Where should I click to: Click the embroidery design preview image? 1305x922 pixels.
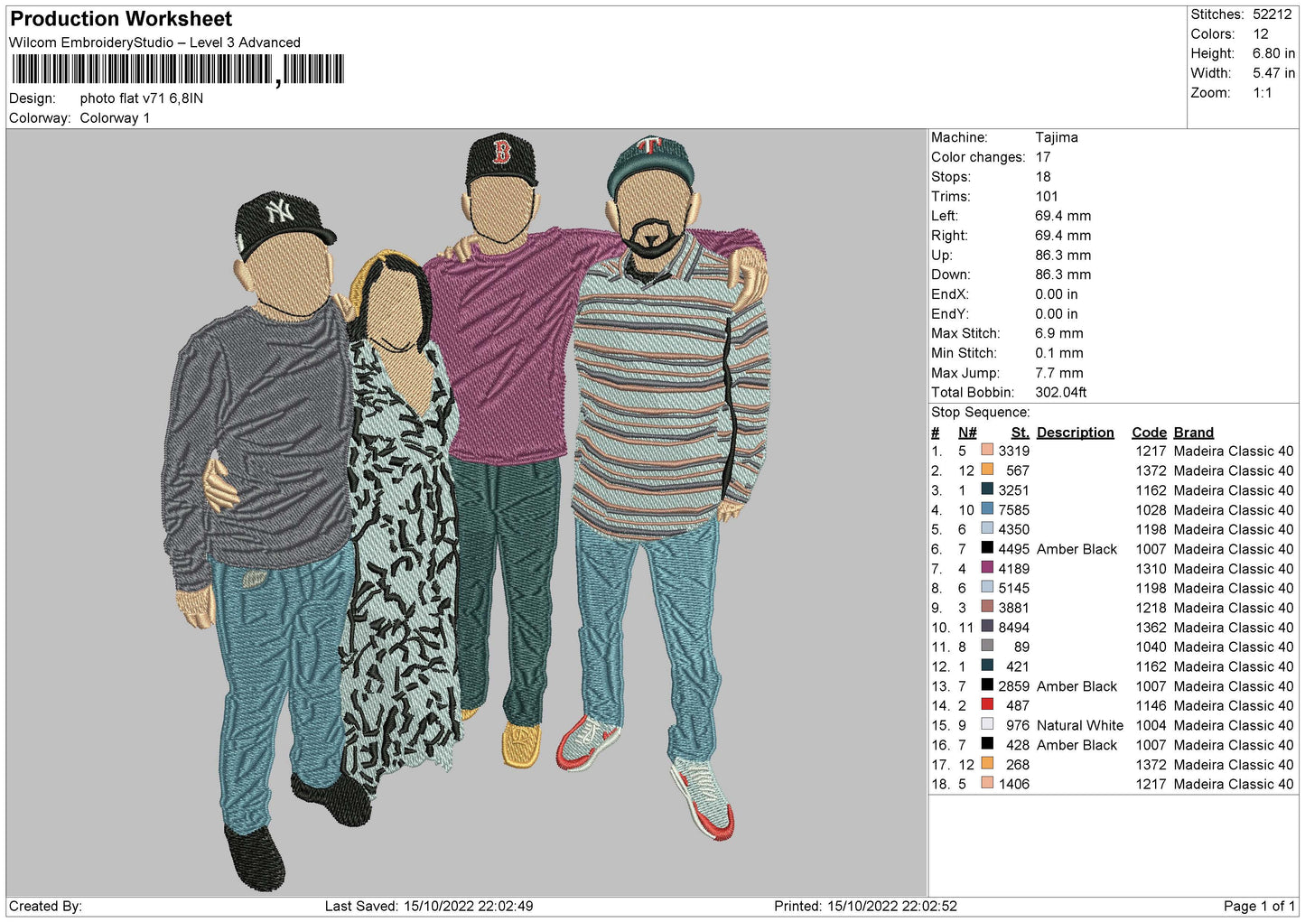466,512
